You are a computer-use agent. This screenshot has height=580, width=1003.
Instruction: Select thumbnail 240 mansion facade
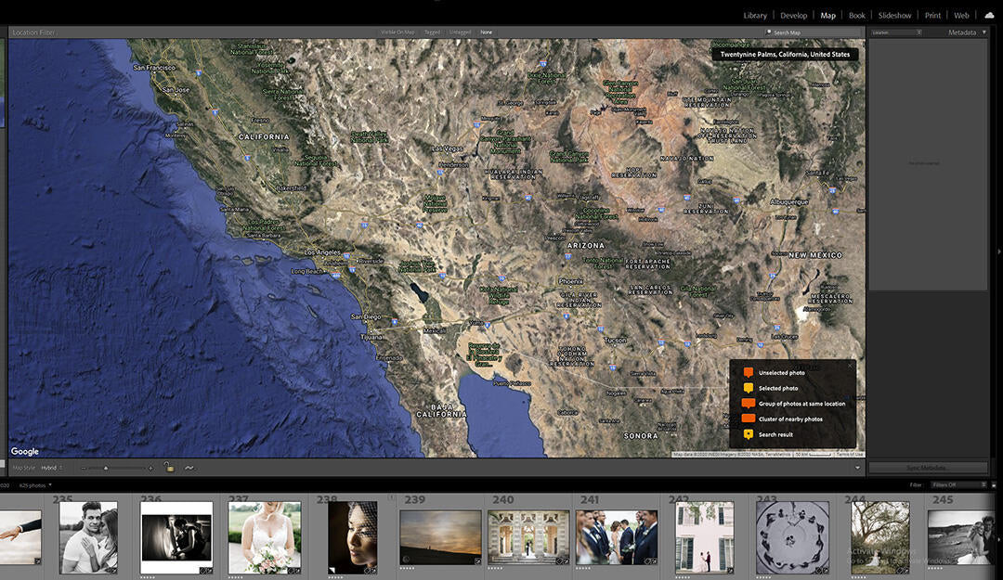[528, 537]
